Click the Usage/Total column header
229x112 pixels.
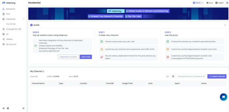pos(127,83)
